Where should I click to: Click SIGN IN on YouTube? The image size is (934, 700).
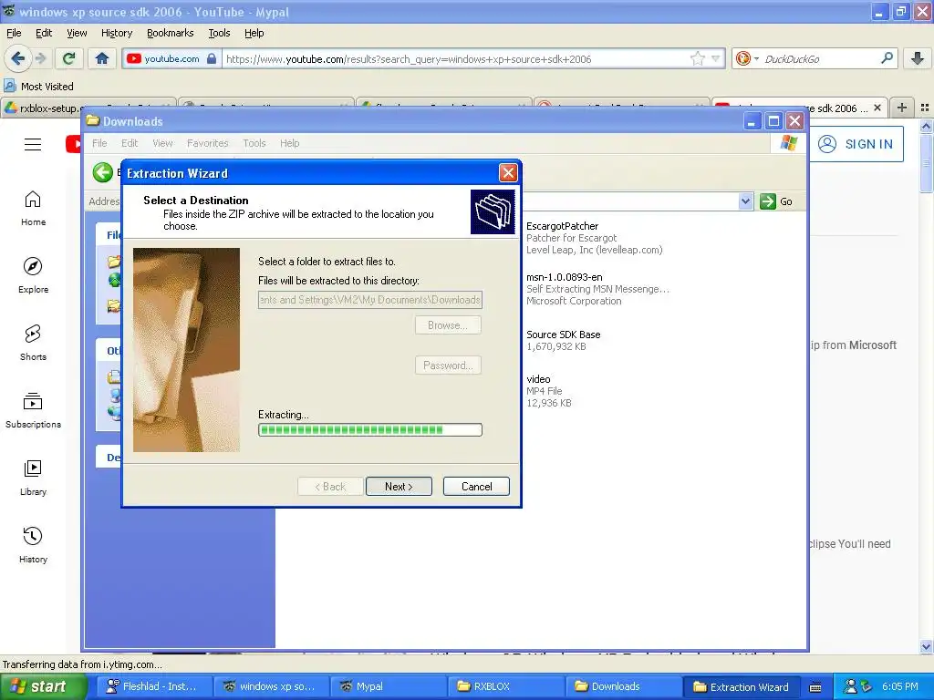tap(856, 144)
